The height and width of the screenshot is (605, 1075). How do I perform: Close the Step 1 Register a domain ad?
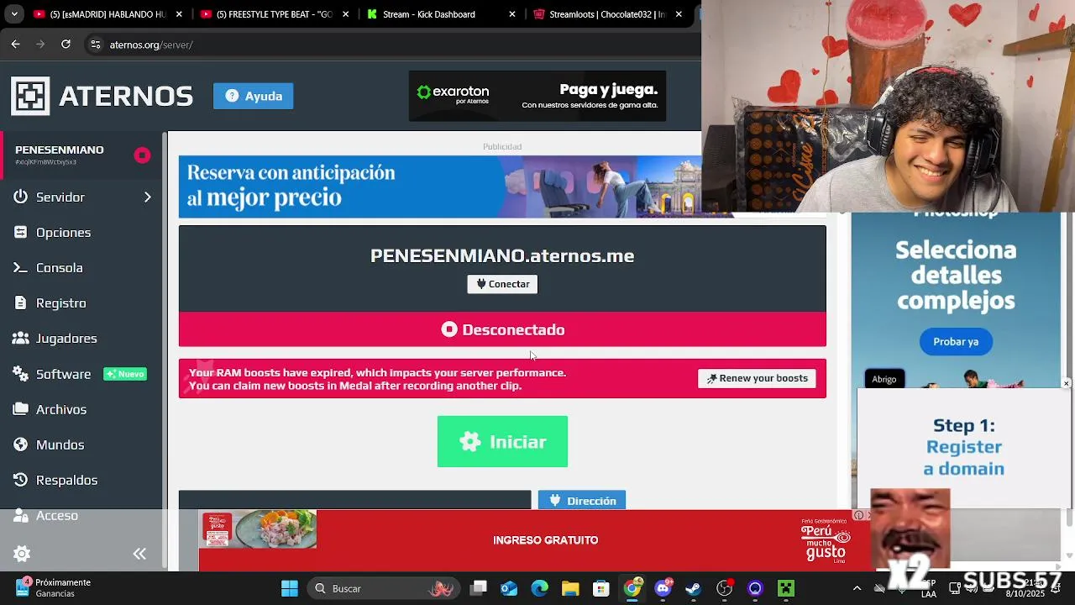(1066, 383)
